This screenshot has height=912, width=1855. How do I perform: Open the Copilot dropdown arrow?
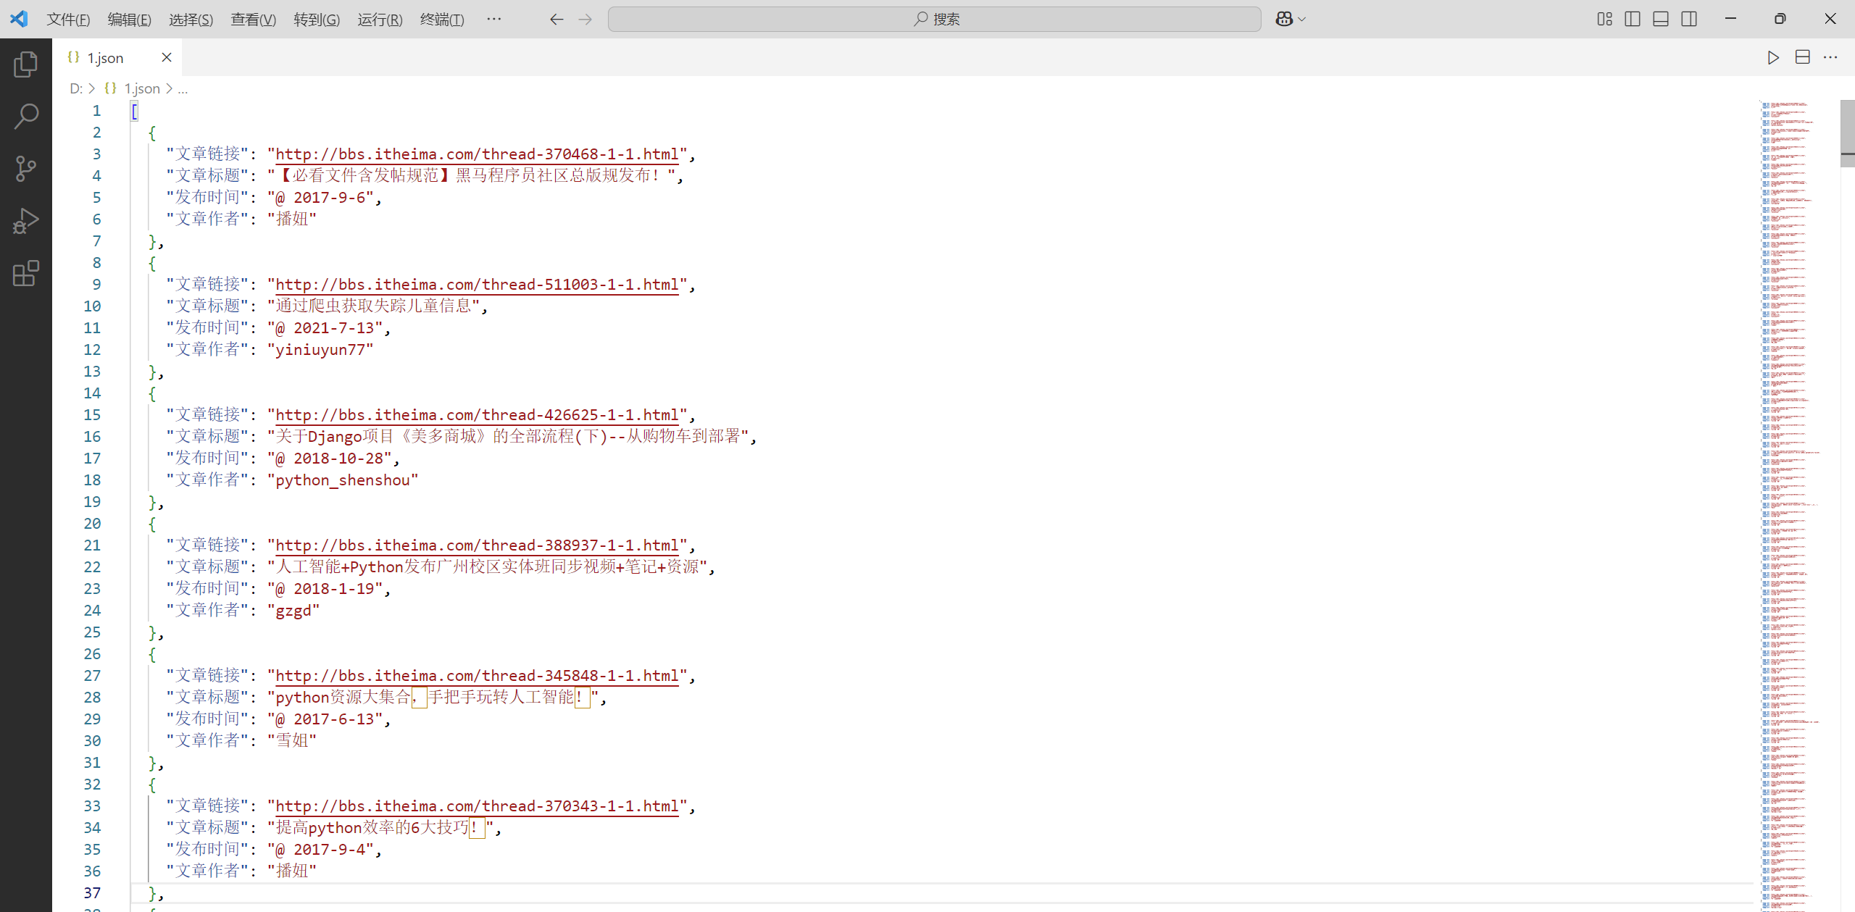(x=1301, y=20)
